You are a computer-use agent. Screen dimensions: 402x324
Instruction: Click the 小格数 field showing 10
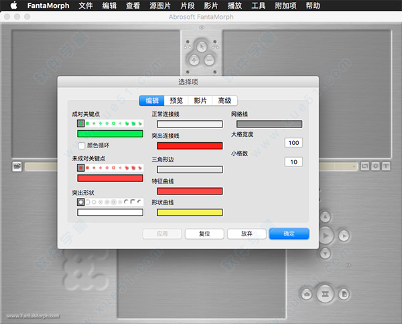[x=293, y=162]
